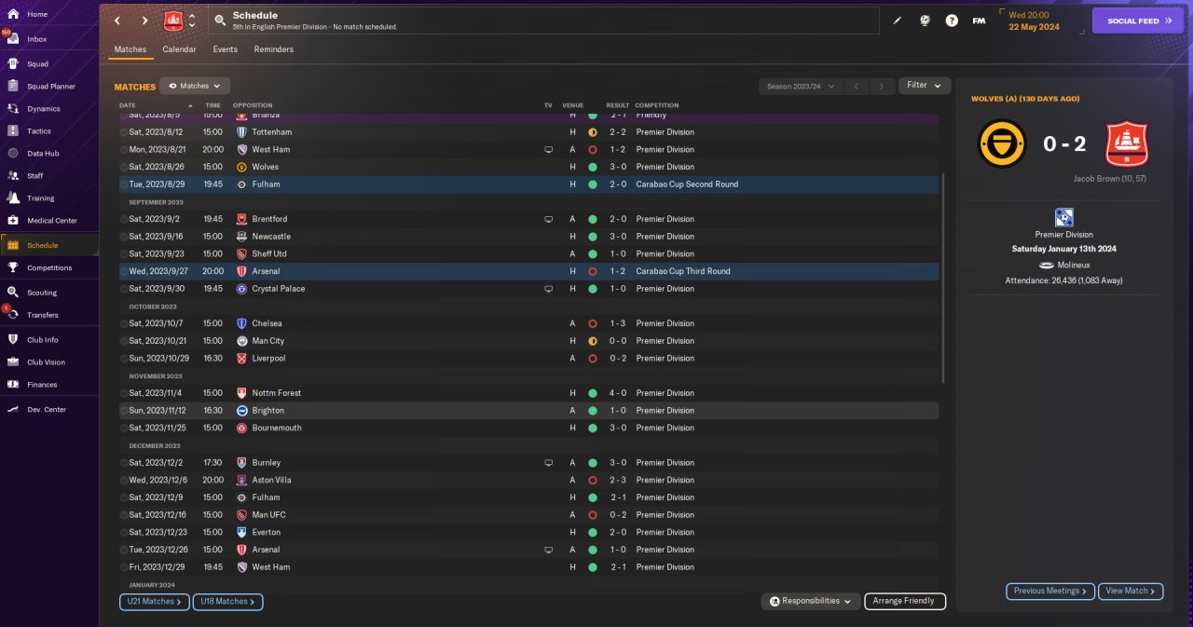Click the Social Feed button
The height and width of the screenshot is (627, 1193).
tap(1138, 20)
